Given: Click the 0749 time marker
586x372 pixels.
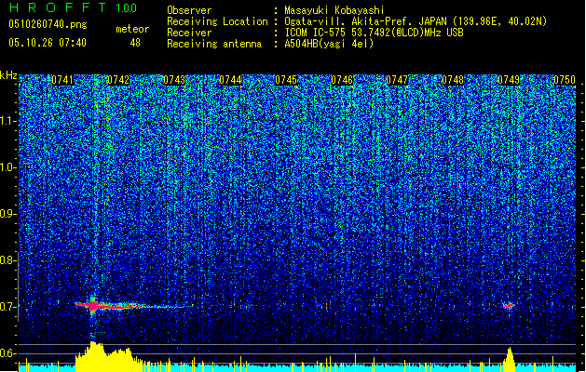Looking at the screenshot, I should [509, 80].
